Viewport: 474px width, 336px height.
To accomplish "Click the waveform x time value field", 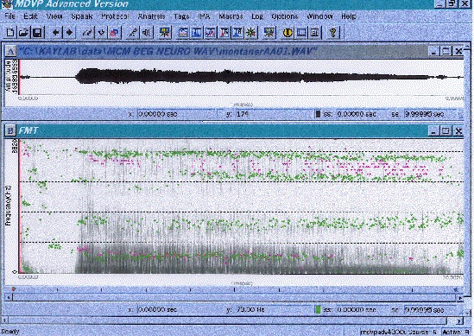I will [177, 114].
